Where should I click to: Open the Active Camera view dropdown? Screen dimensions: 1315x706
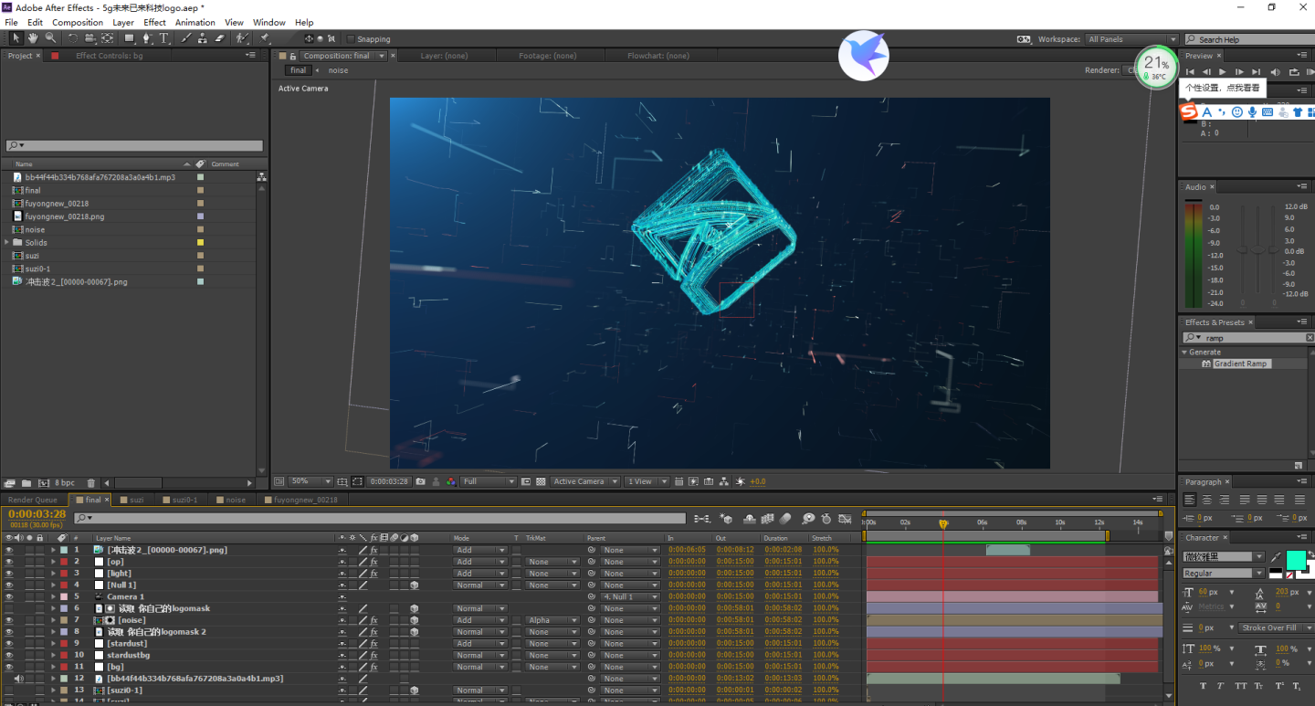(x=584, y=481)
